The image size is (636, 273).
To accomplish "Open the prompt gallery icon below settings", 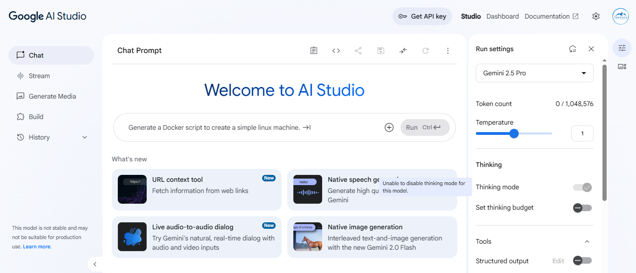I will 622,67.
